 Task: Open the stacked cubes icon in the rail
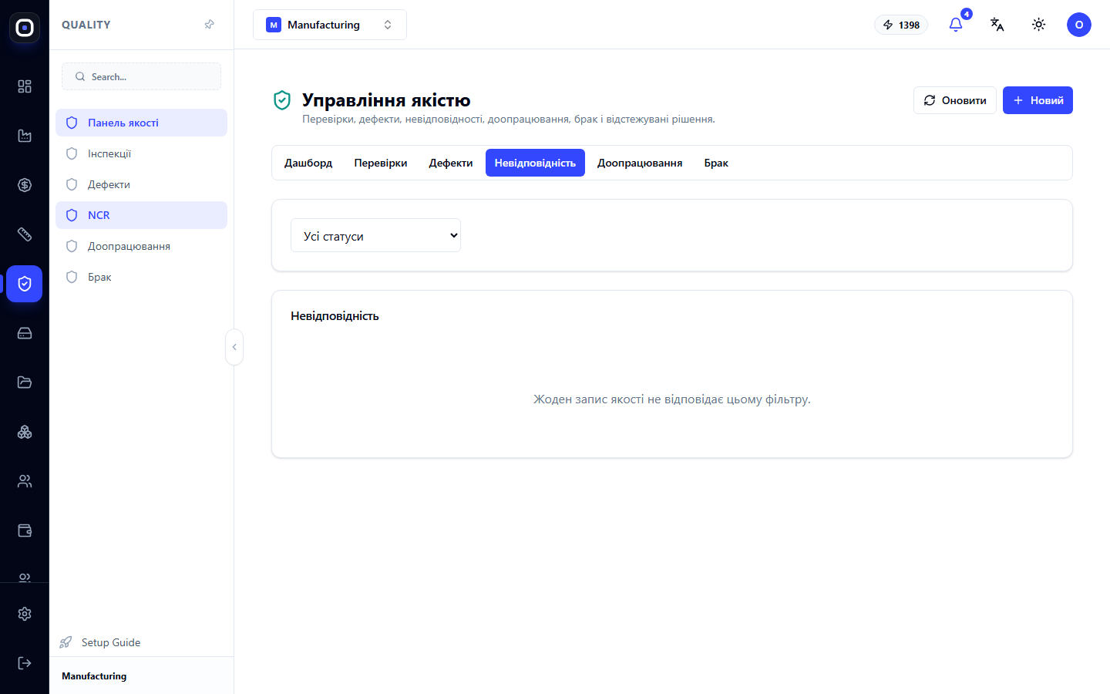pos(25,432)
